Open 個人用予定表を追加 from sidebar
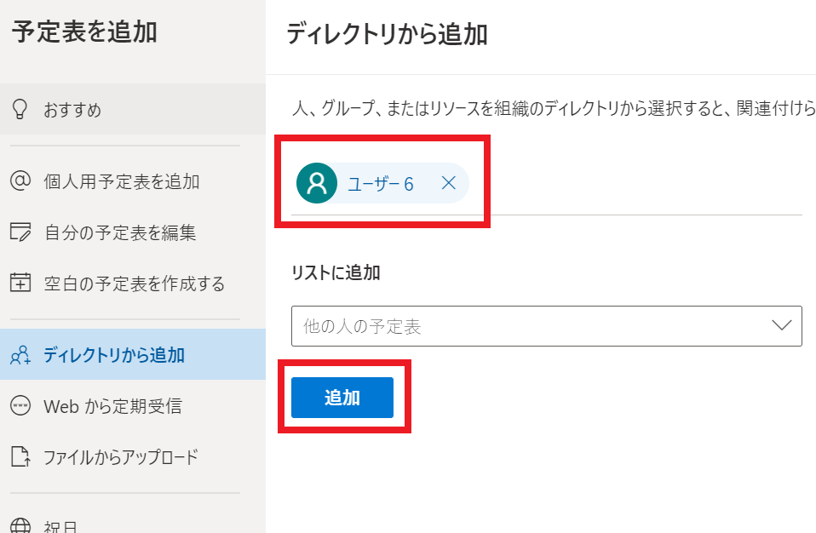The height and width of the screenshot is (533, 816). tap(133, 181)
